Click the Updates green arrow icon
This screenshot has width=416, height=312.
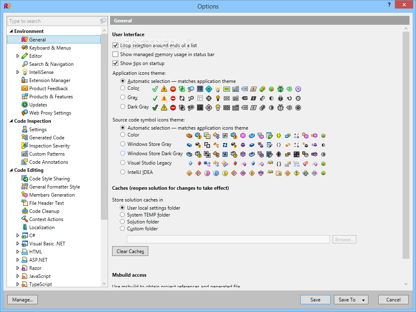[x=25, y=104]
